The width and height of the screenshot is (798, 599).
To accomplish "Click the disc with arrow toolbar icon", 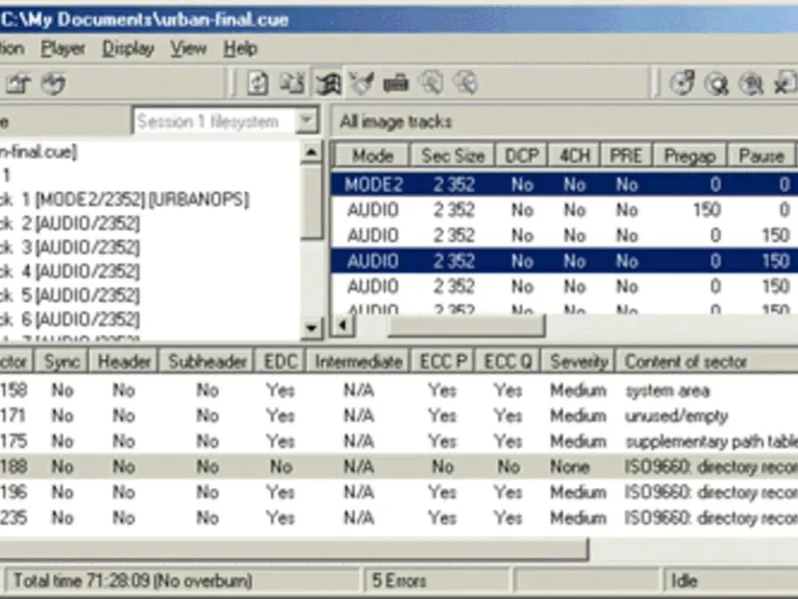I will (x=54, y=83).
